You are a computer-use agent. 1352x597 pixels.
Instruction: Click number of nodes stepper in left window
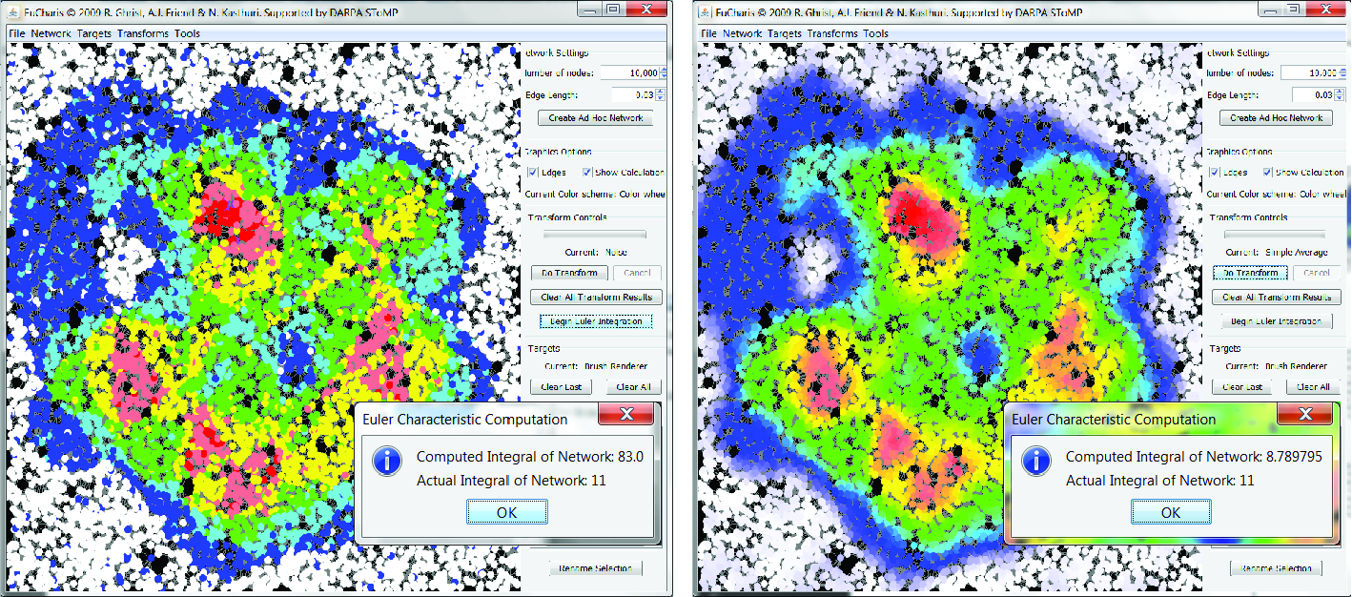(x=664, y=72)
